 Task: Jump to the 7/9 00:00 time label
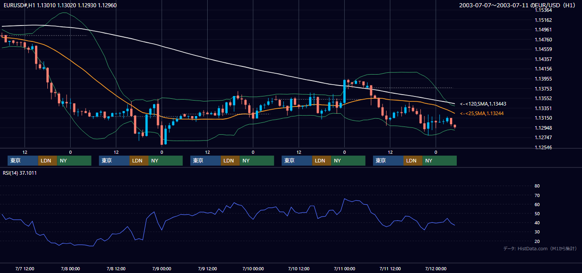(x=162, y=268)
